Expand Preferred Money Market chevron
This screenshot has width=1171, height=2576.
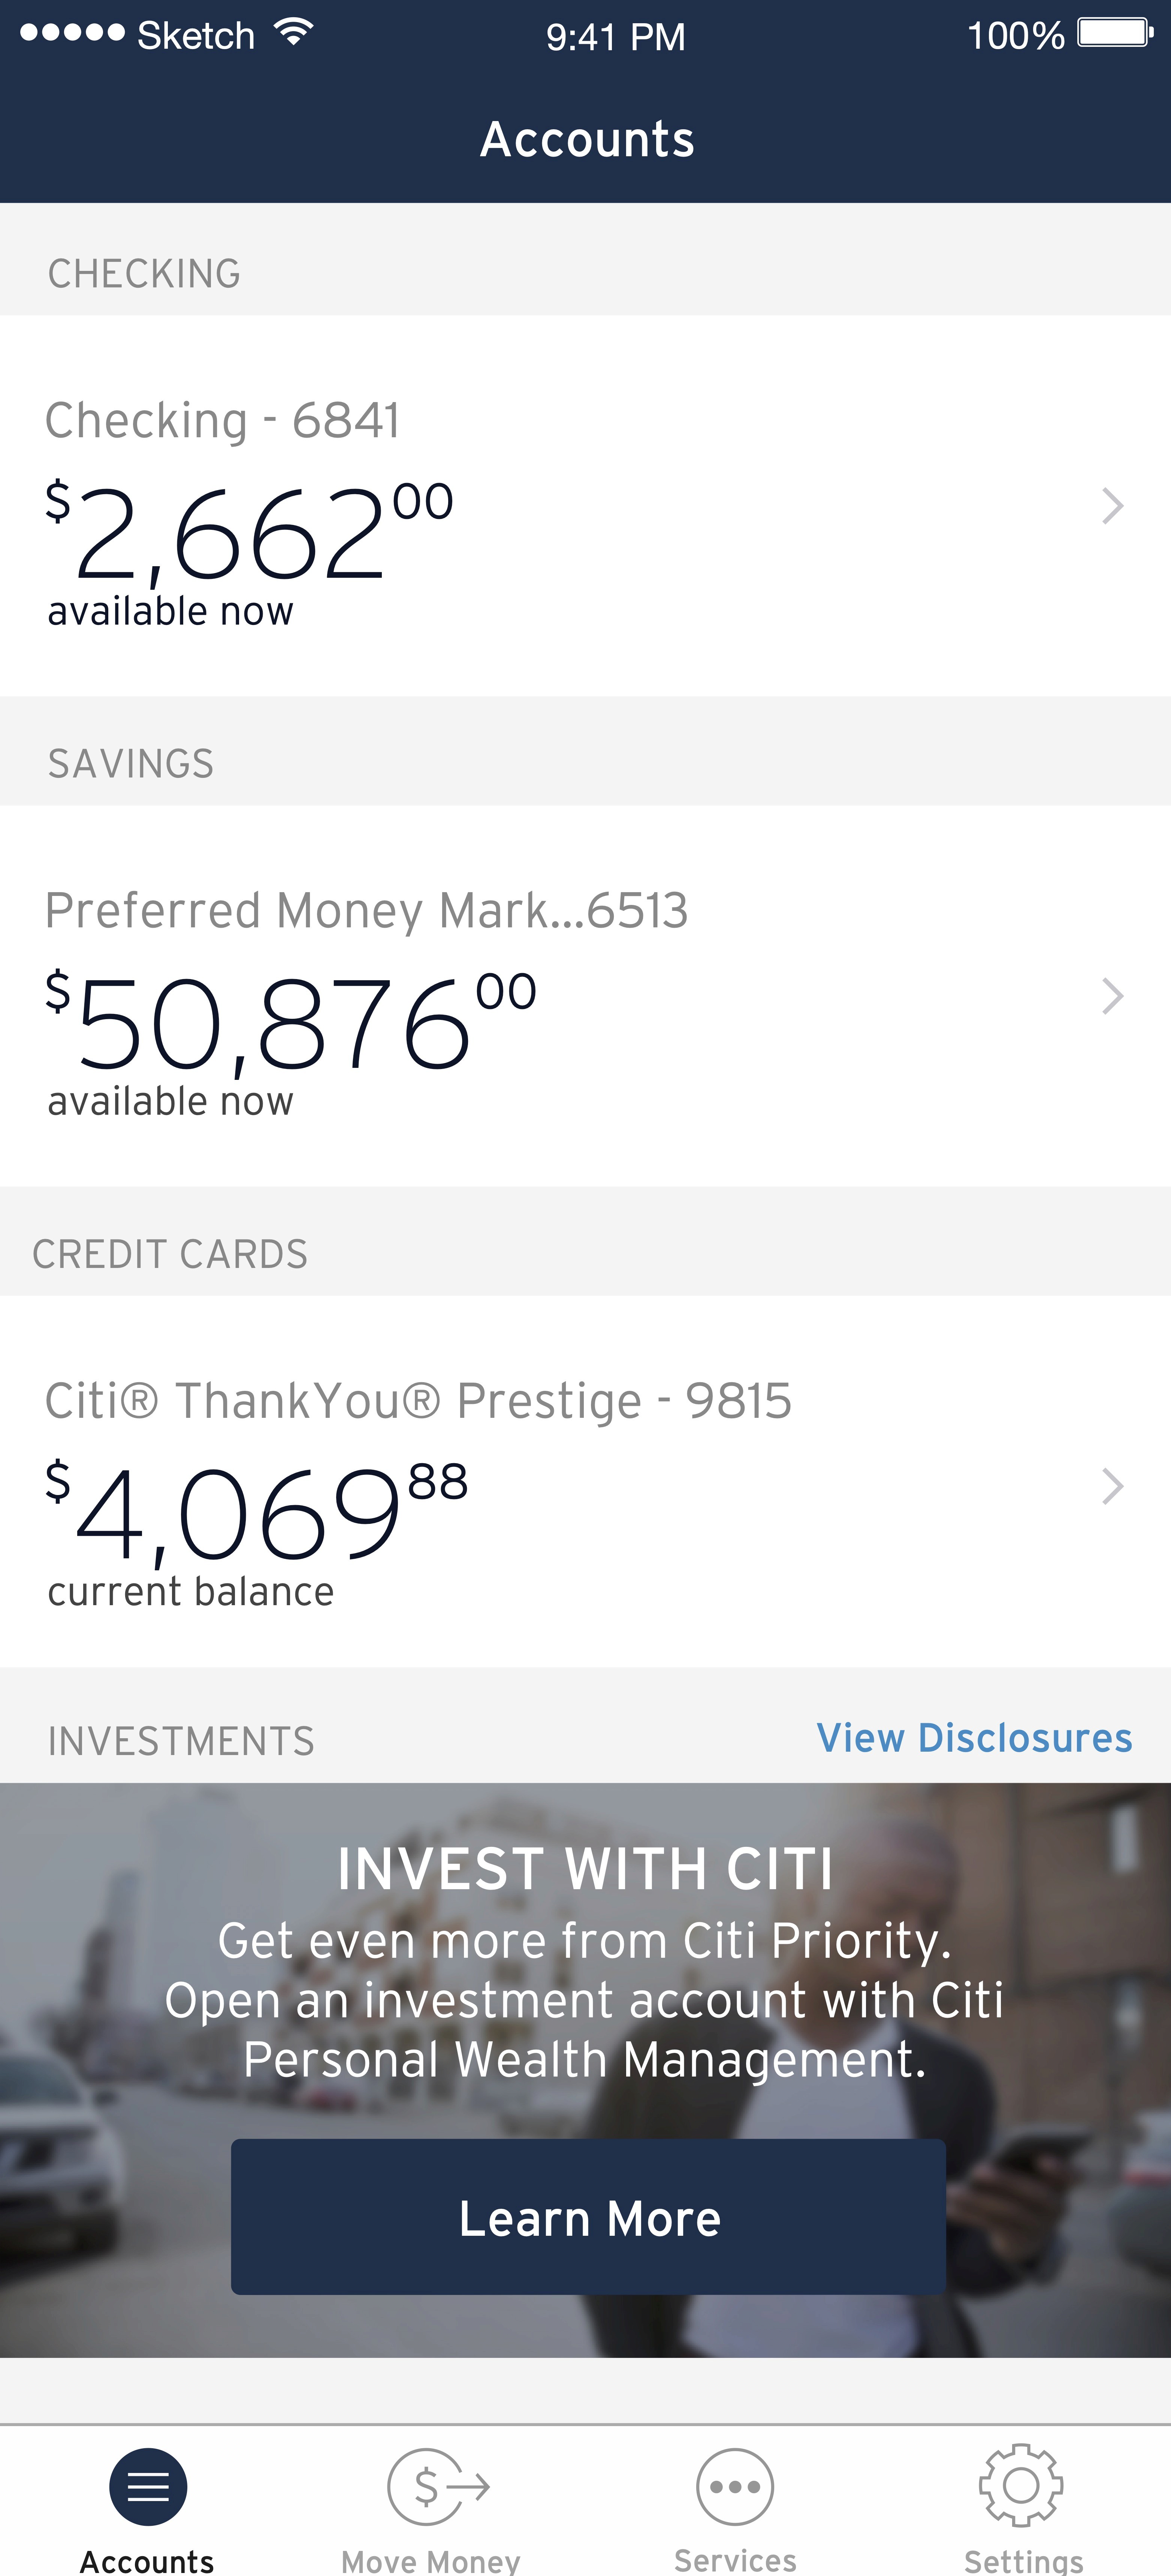1112,996
